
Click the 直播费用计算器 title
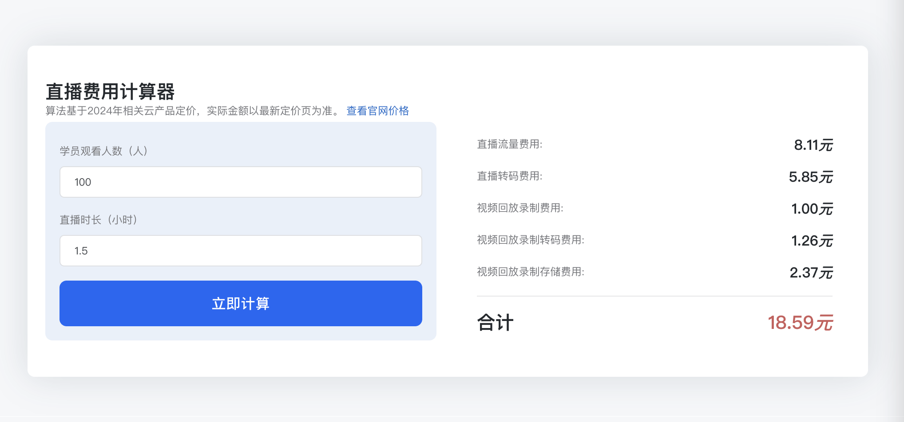110,92
